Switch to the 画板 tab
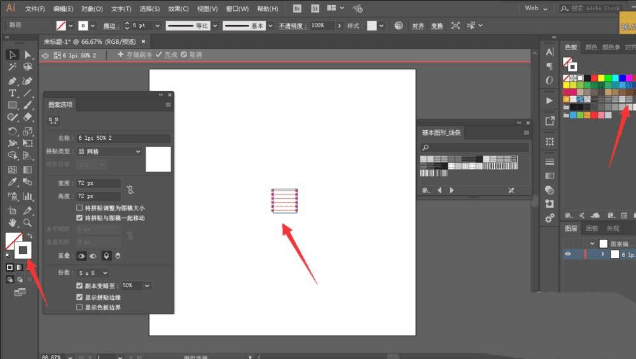 (x=591, y=229)
